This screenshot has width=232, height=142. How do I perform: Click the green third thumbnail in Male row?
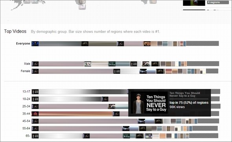click(112, 64)
